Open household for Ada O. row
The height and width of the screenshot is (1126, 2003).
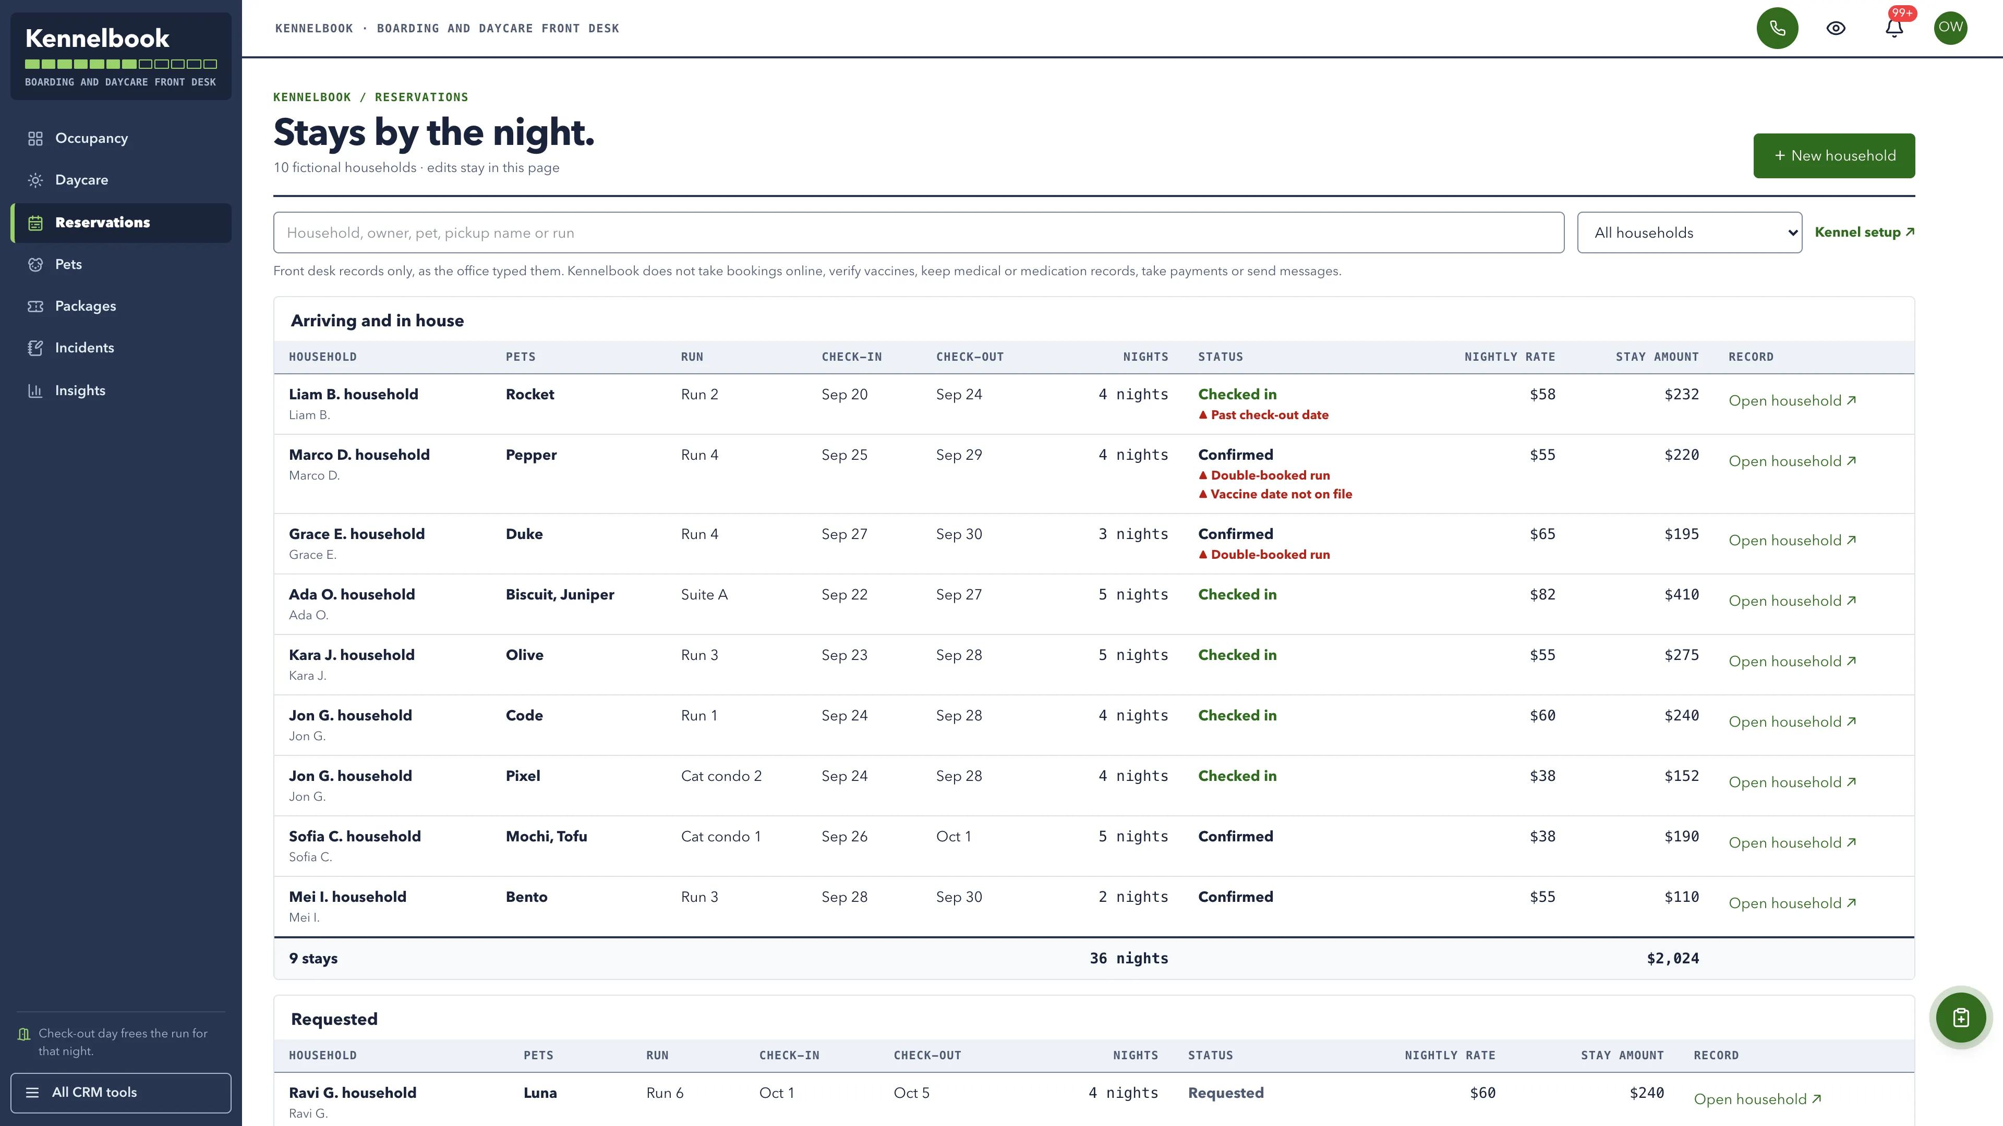click(1792, 602)
